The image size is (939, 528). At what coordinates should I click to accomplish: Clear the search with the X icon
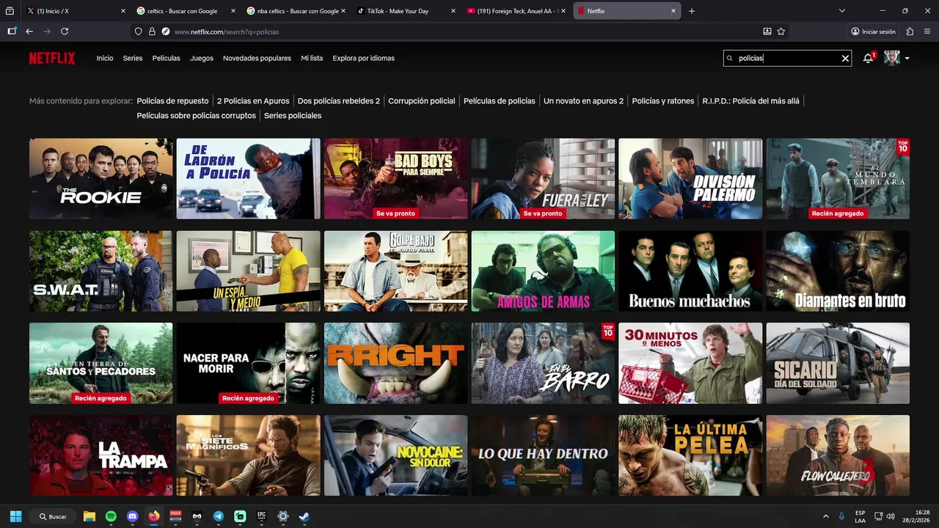point(845,58)
